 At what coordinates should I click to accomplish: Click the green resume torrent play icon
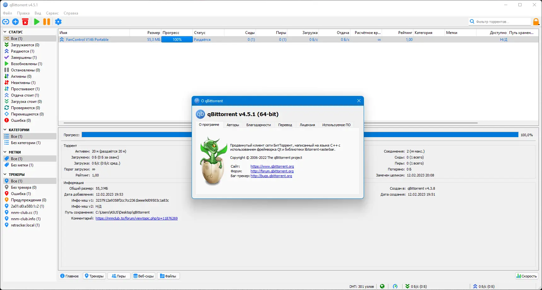click(37, 22)
